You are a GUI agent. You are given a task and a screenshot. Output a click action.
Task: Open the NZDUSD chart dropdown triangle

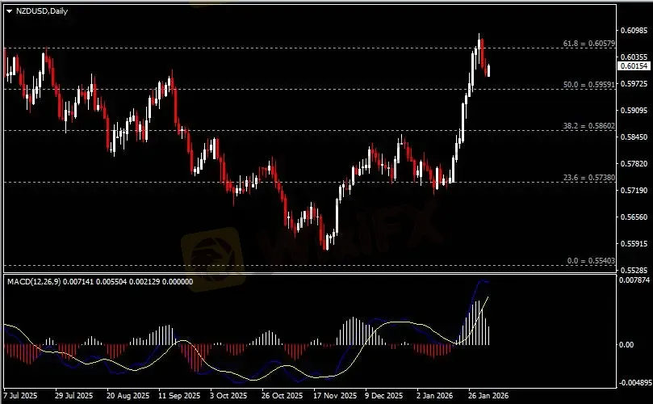(x=10, y=11)
